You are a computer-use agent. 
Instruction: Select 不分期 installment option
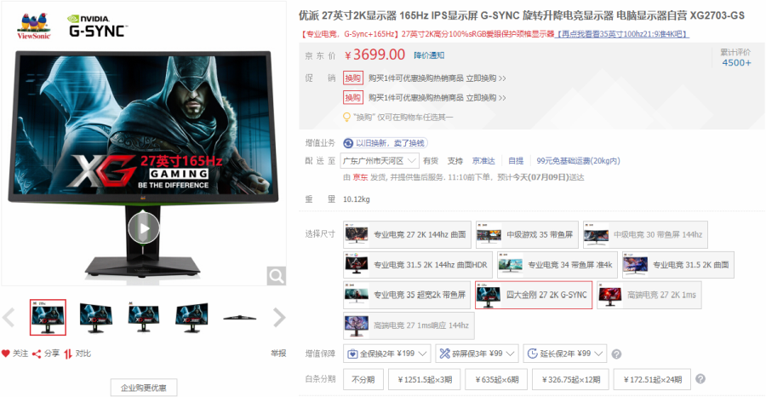coord(363,379)
